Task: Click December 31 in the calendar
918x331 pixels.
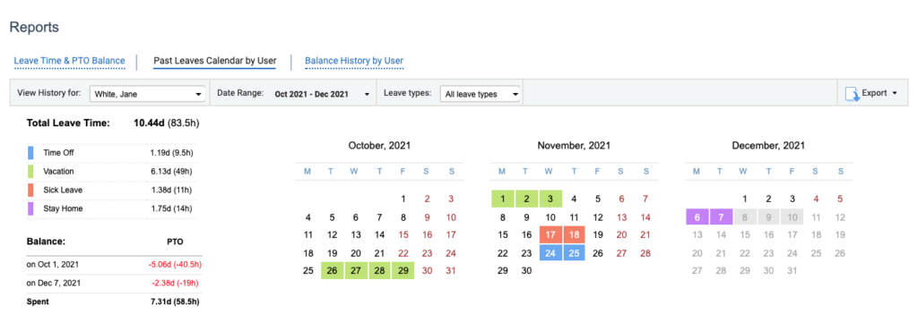Action: (x=792, y=271)
